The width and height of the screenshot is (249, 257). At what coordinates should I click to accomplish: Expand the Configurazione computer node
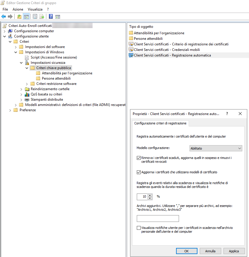coord(5,31)
